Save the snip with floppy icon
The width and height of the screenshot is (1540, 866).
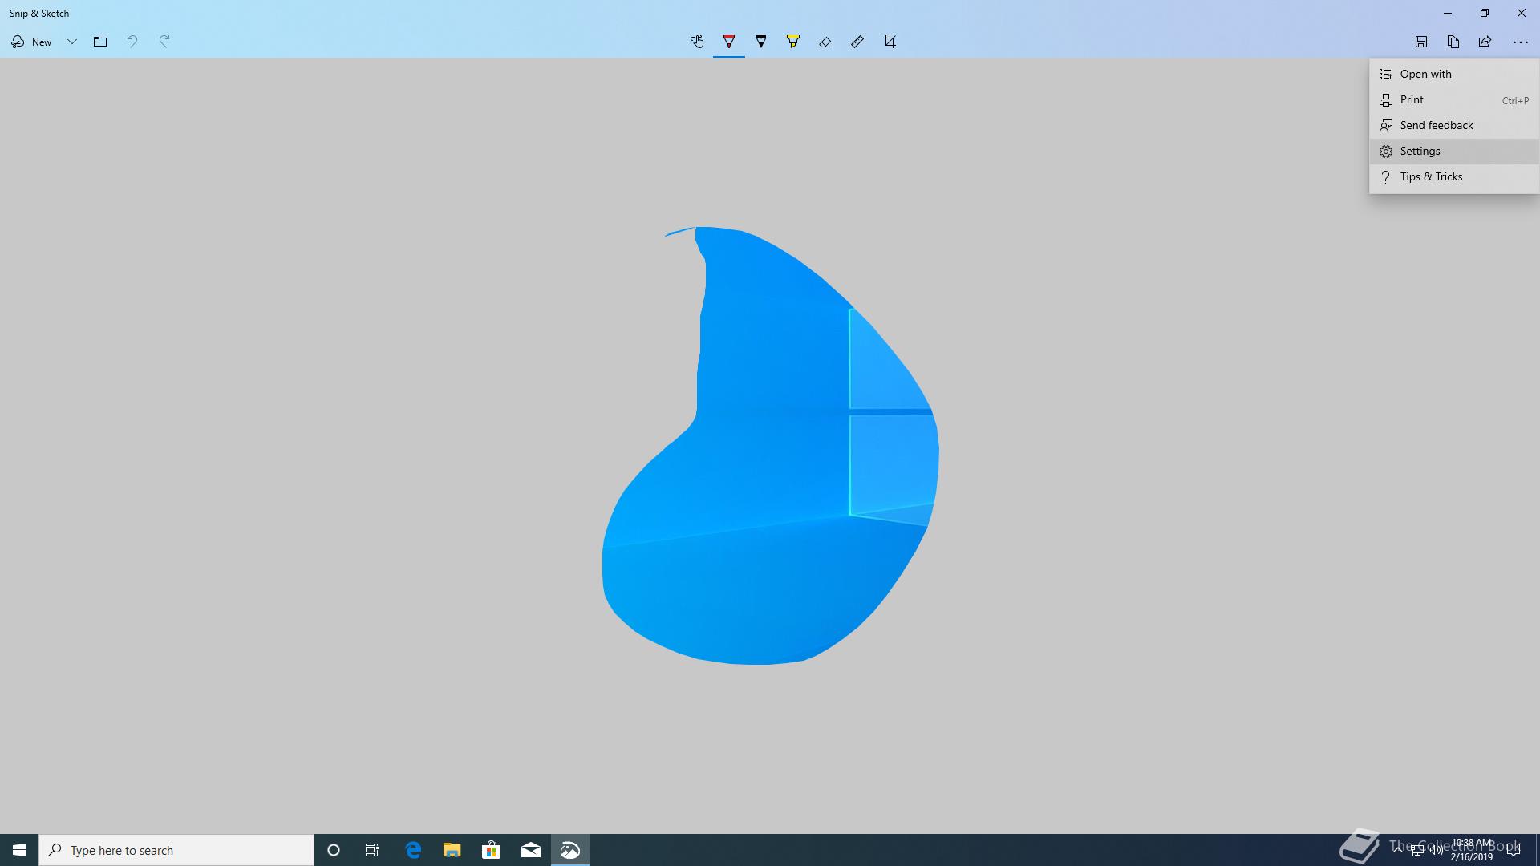(x=1421, y=42)
